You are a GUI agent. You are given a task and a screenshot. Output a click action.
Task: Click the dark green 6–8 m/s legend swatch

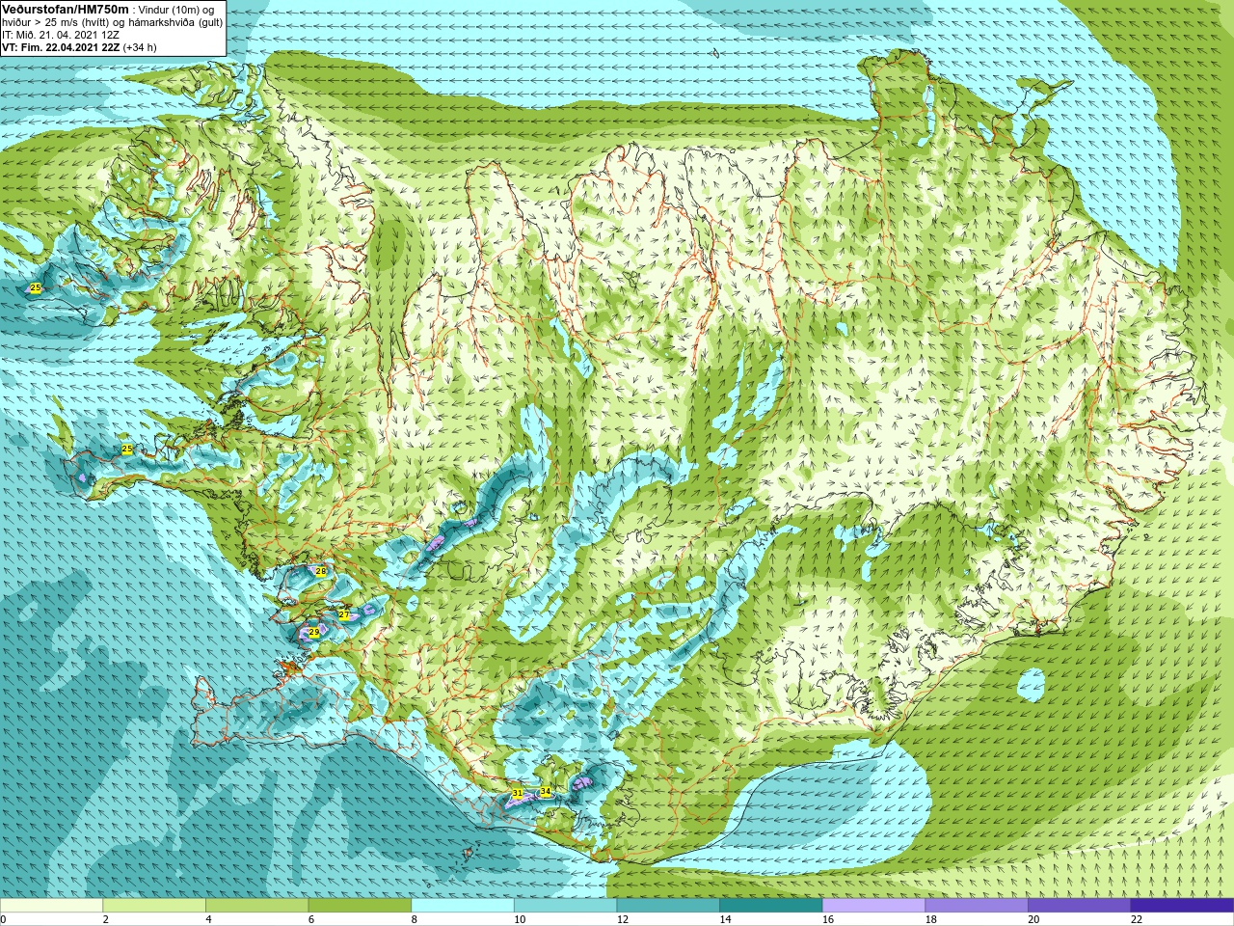coord(360,906)
